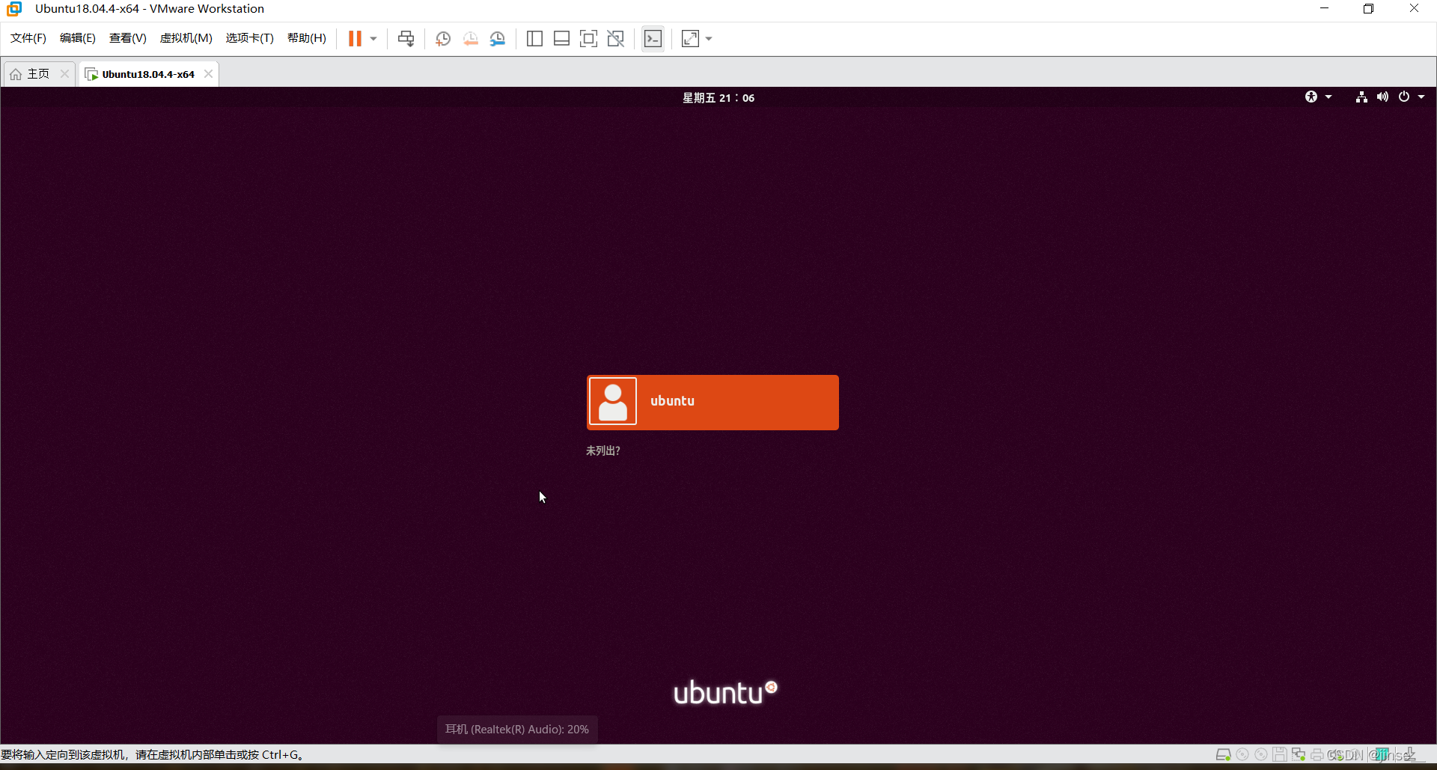The height and width of the screenshot is (770, 1437).
Task: Pause the virtual machine with the orange pause icon
Action: [x=355, y=38]
